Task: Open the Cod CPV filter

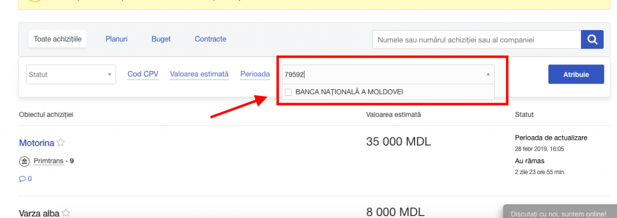Action: (x=143, y=74)
